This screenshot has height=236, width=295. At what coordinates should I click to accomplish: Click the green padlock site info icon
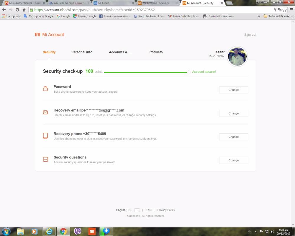pos(32,10)
